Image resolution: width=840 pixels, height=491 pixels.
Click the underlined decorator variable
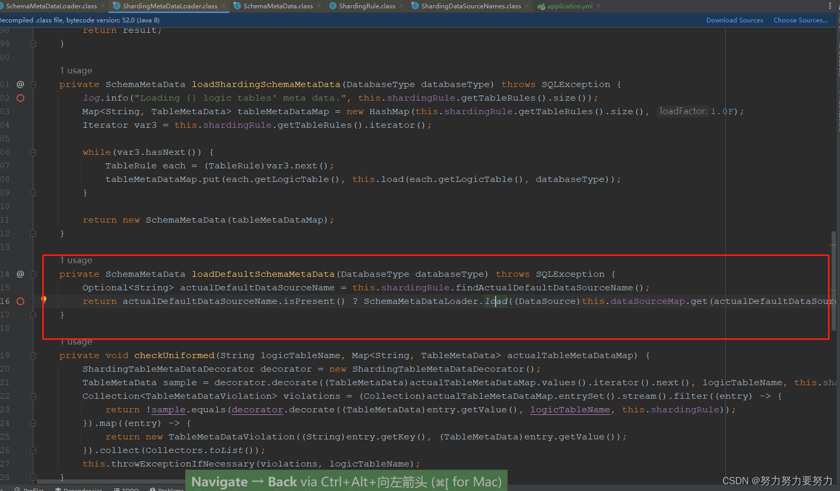257,410
